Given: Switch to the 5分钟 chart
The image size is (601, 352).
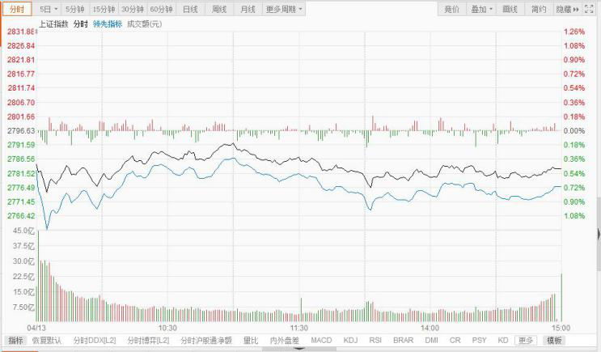Looking at the screenshot, I should pos(74,9).
